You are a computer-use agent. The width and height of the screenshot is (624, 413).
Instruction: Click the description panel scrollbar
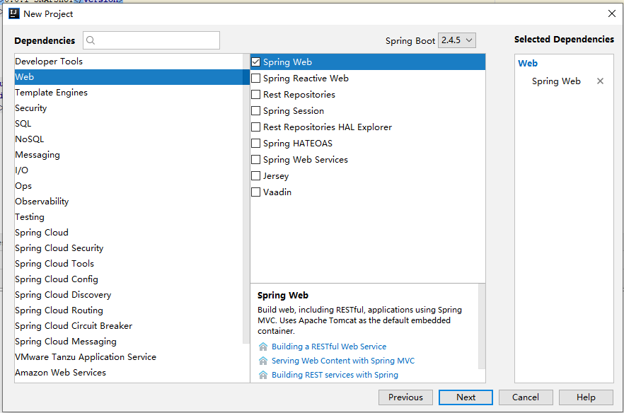point(482,326)
